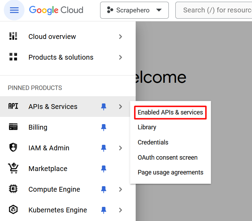The height and width of the screenshot is (221, 252).
Task: Expand Compute Engine submenu chevron
Action: pos(120,190)
